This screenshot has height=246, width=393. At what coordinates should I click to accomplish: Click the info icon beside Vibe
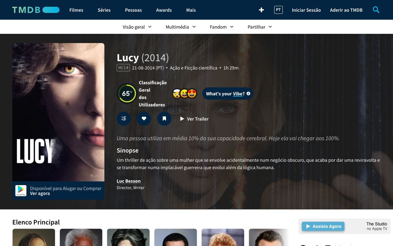click(248, 93)
